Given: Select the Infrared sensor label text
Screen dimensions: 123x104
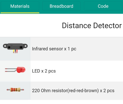Looking at the screenshot, I should [x=48, y=49].
